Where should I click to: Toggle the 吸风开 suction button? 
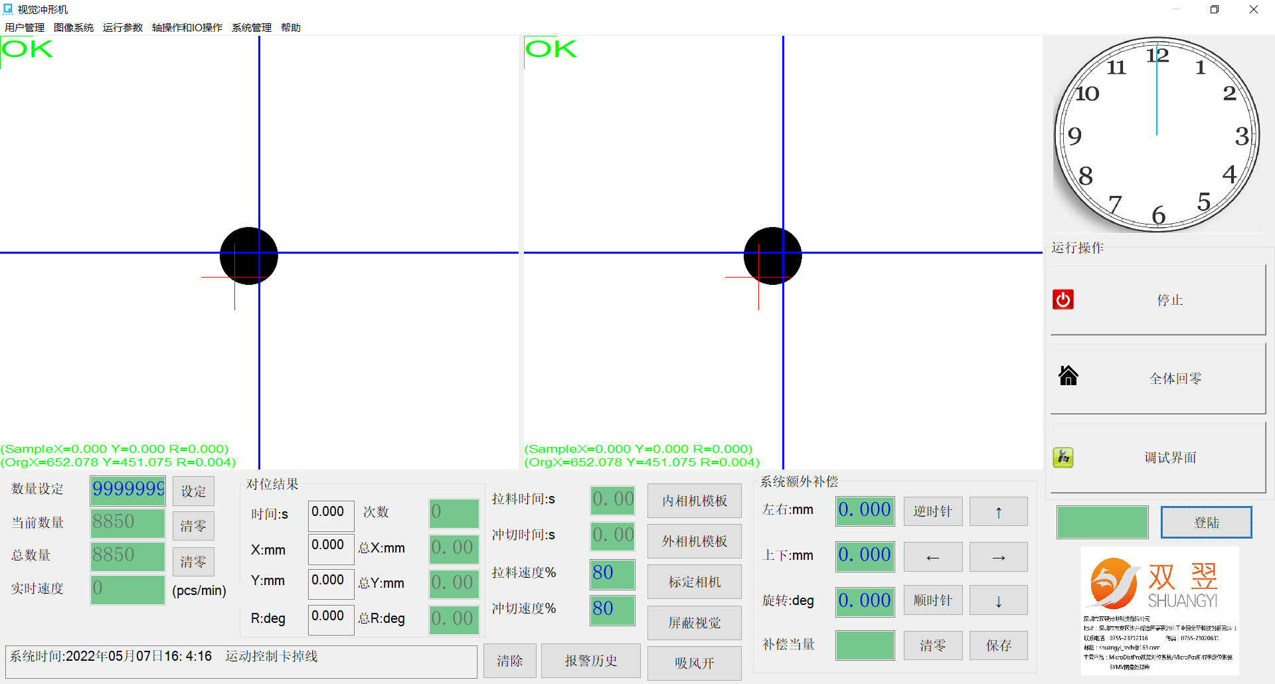694,663
